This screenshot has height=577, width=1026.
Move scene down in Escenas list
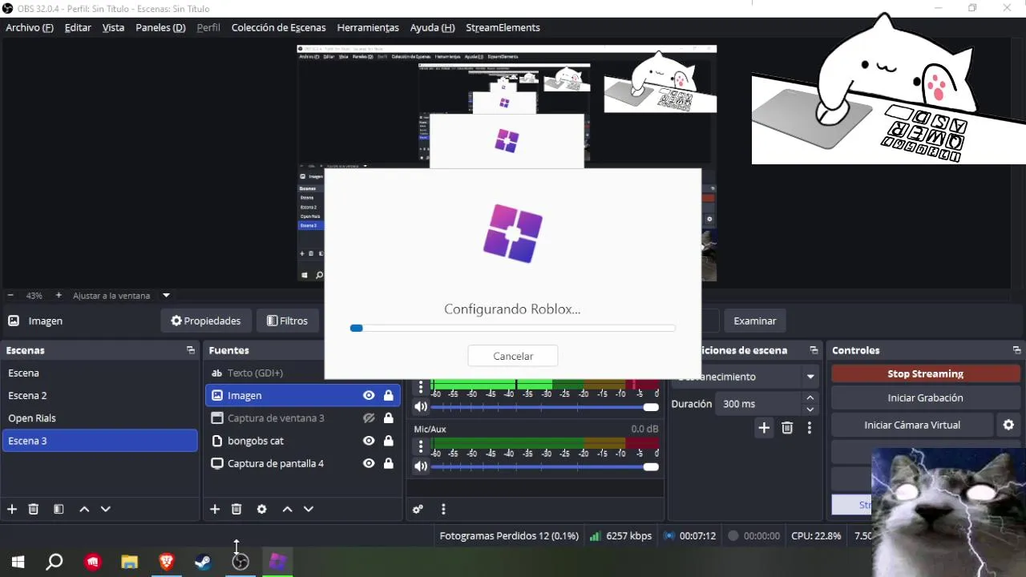(x=105, y=509)
